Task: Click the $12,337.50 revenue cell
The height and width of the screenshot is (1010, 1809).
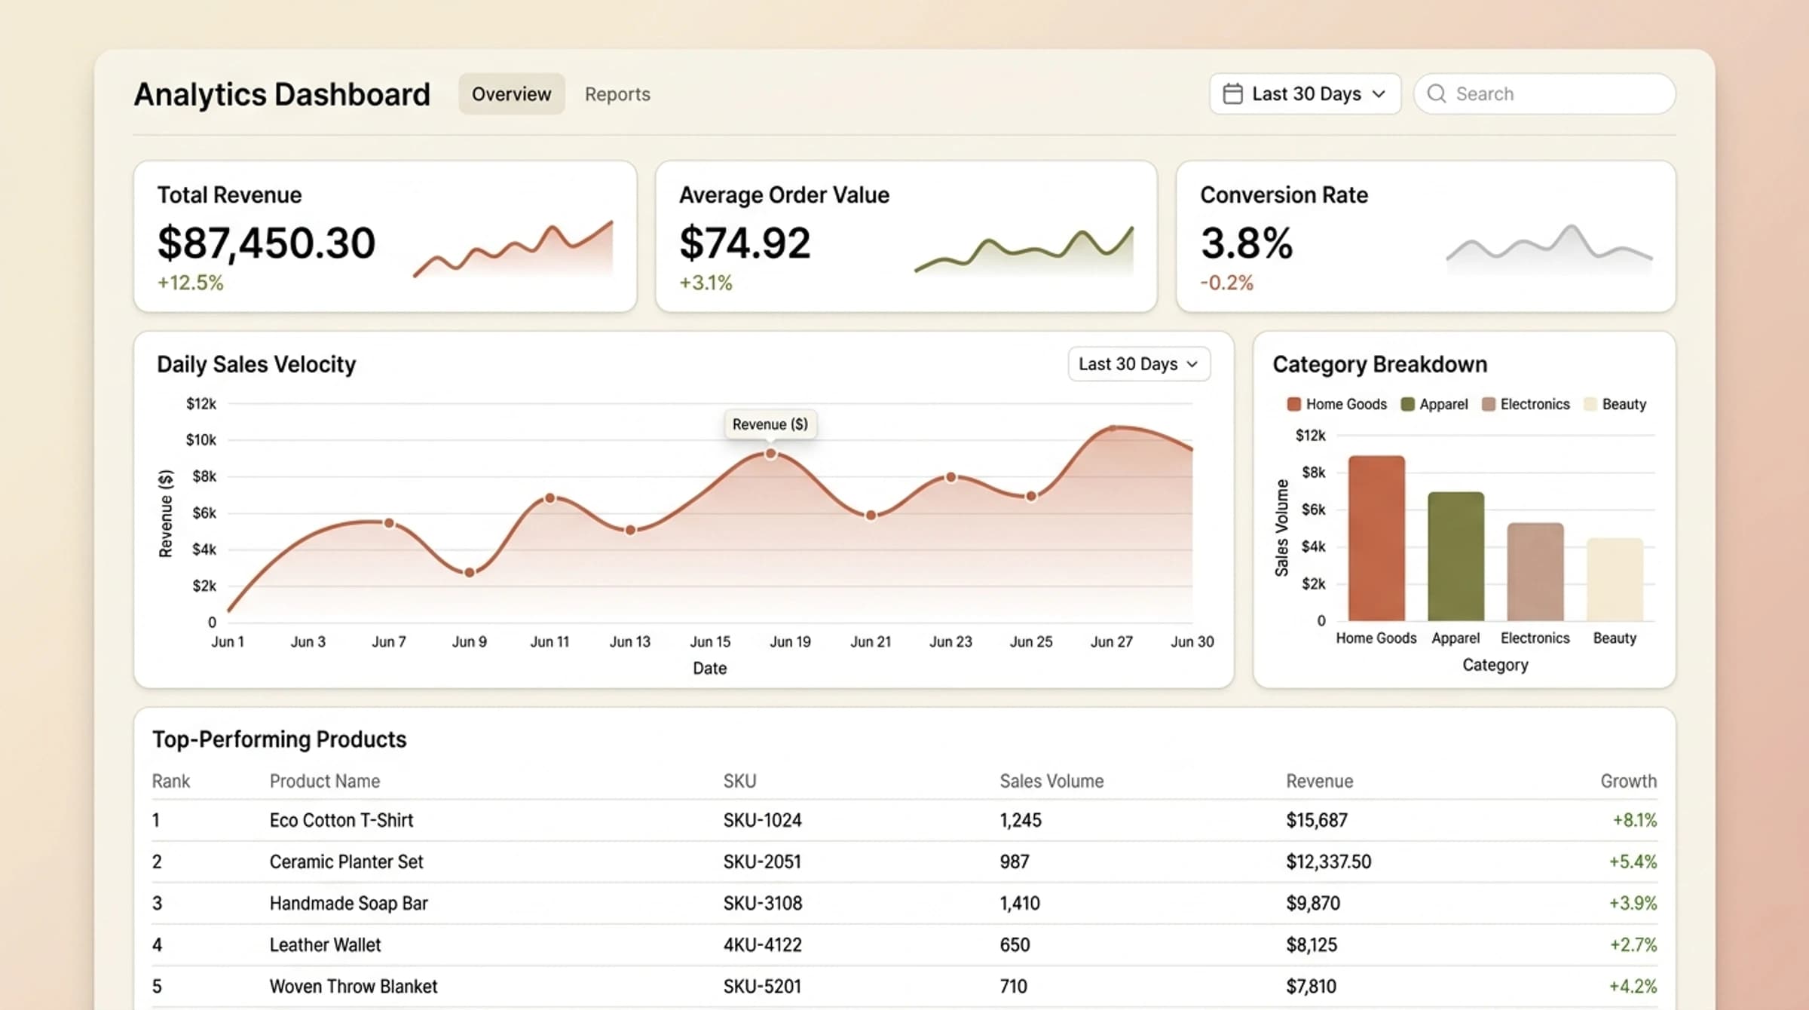Action: [x=1329, y=862]
